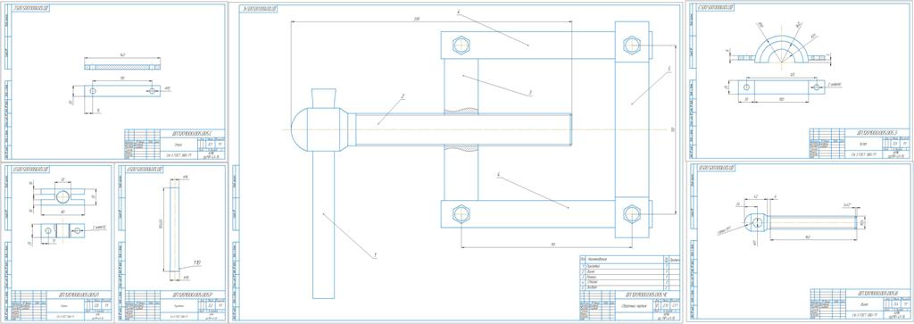Select the vertical crossbar labeled 3 in assembly
The image size is (914, 324).
461,129
